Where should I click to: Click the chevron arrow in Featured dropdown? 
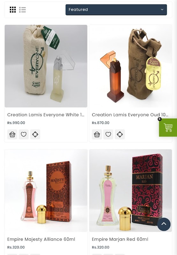click(x=162, y=10)
